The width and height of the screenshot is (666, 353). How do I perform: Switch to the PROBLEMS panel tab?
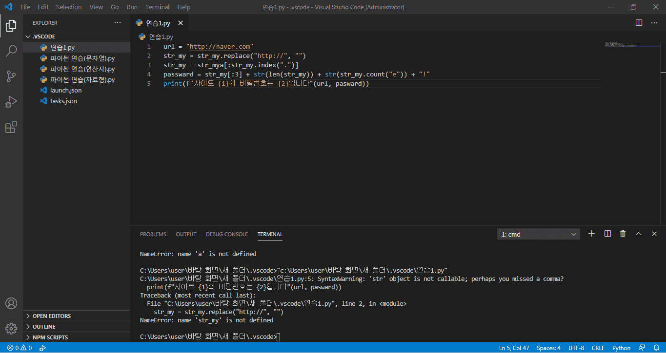[x=153, y=234]
